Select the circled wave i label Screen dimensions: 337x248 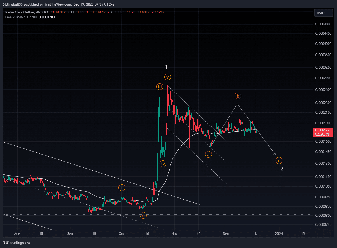tap(122, 188)
